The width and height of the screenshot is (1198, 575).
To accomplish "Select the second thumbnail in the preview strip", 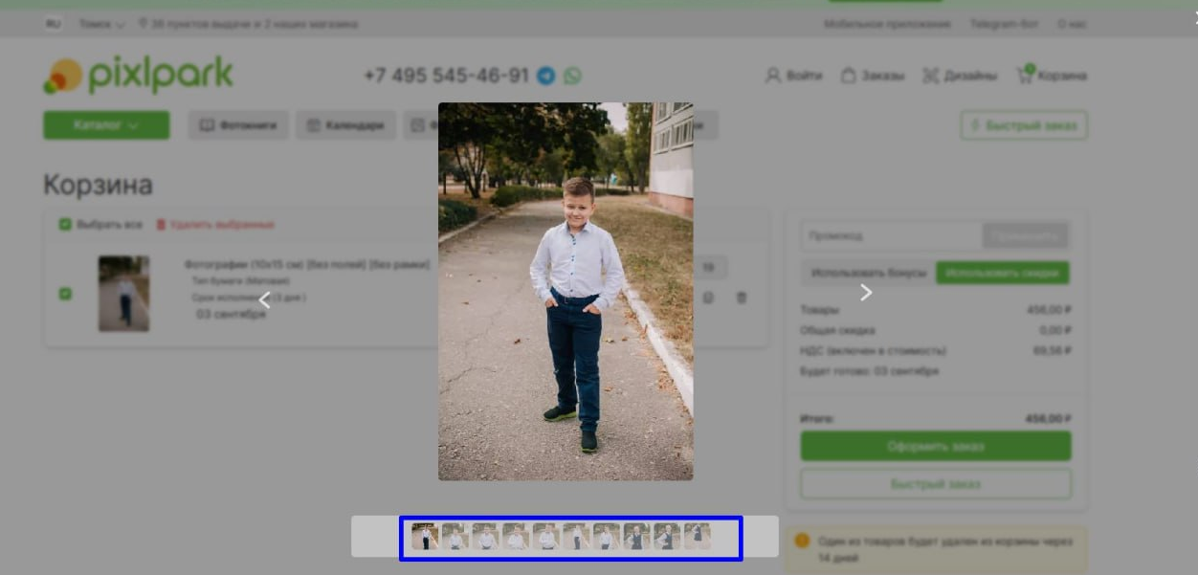I will pyautogui.click(x=455, y=537).
